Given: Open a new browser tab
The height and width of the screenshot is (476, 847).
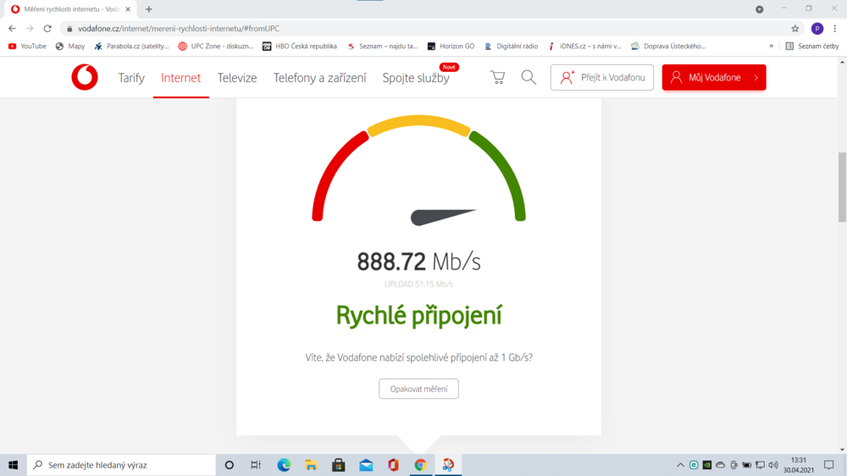Looking at the screenshot, I should click(148, 9).
